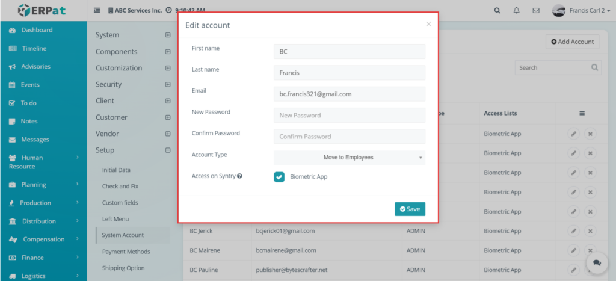The width and height of the screenshot is (616, 281).
Task: Uncheck the Biometric App checkbox
Action: click(279, 177)
